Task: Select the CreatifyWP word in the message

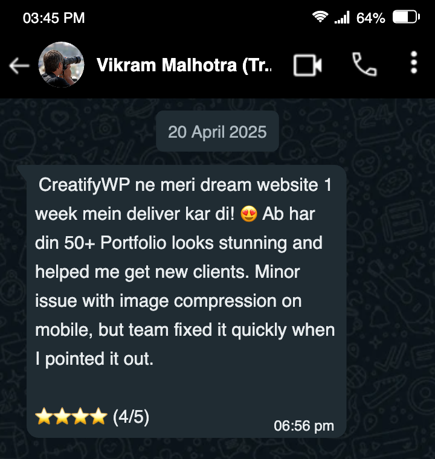Action: 85,185
